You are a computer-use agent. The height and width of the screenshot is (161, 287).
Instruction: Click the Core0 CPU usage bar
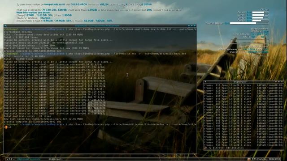tap(260, 13)
